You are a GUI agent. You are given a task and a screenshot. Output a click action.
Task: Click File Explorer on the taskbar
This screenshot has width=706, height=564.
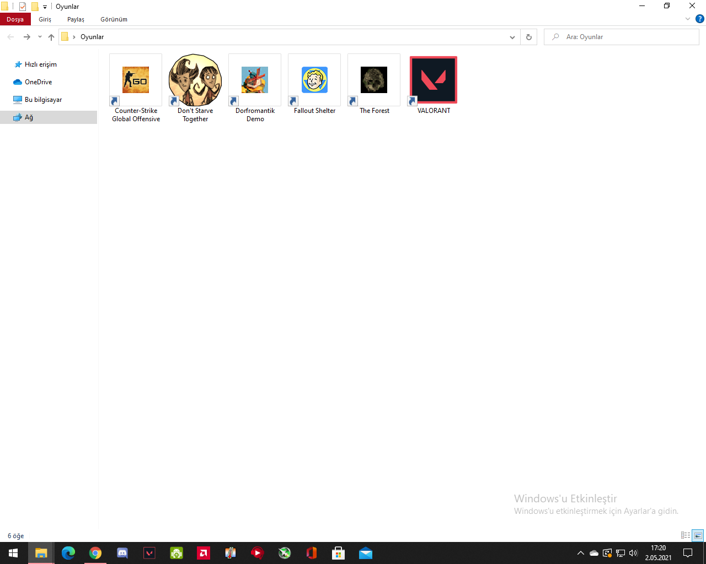coord(41,553)
